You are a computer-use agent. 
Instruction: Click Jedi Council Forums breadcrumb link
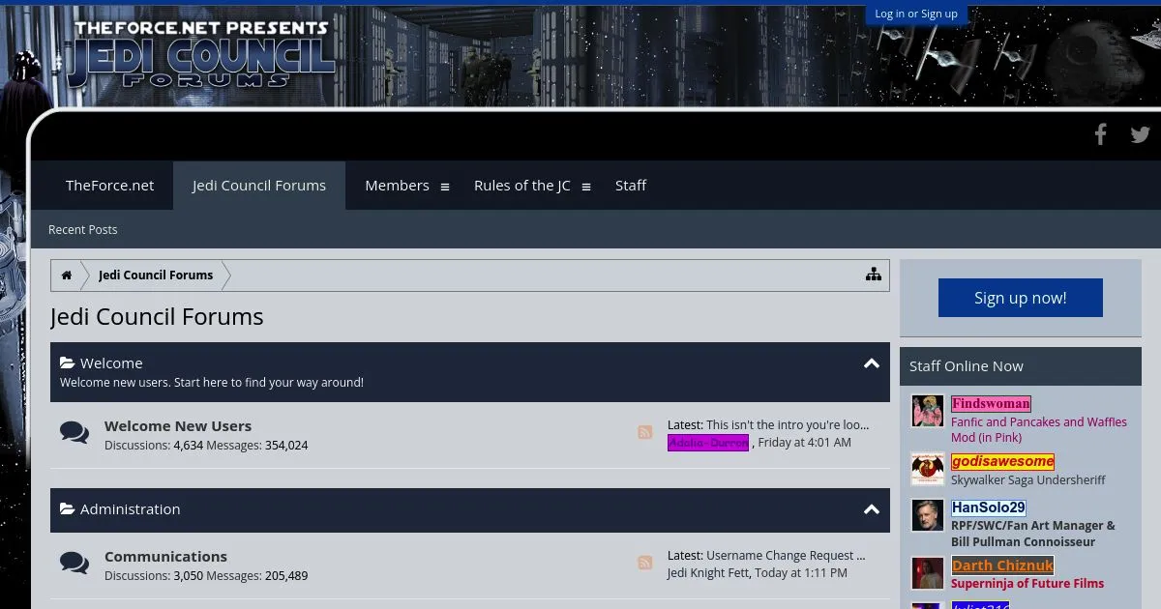(156, 275)
